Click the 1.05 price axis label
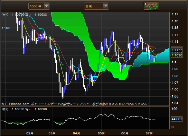Viewport: 188px width, 136px height. pos(175,96)
